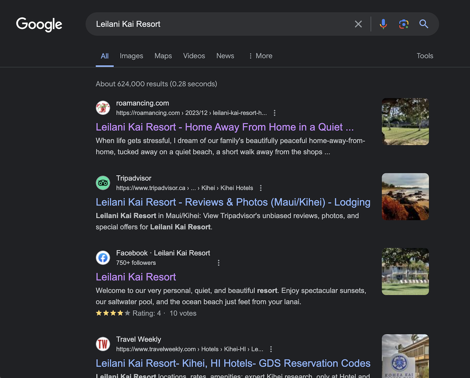This screenshot has height=378, width=470.
Task: Expand the More search options menu
Action: tap(260, 56)
